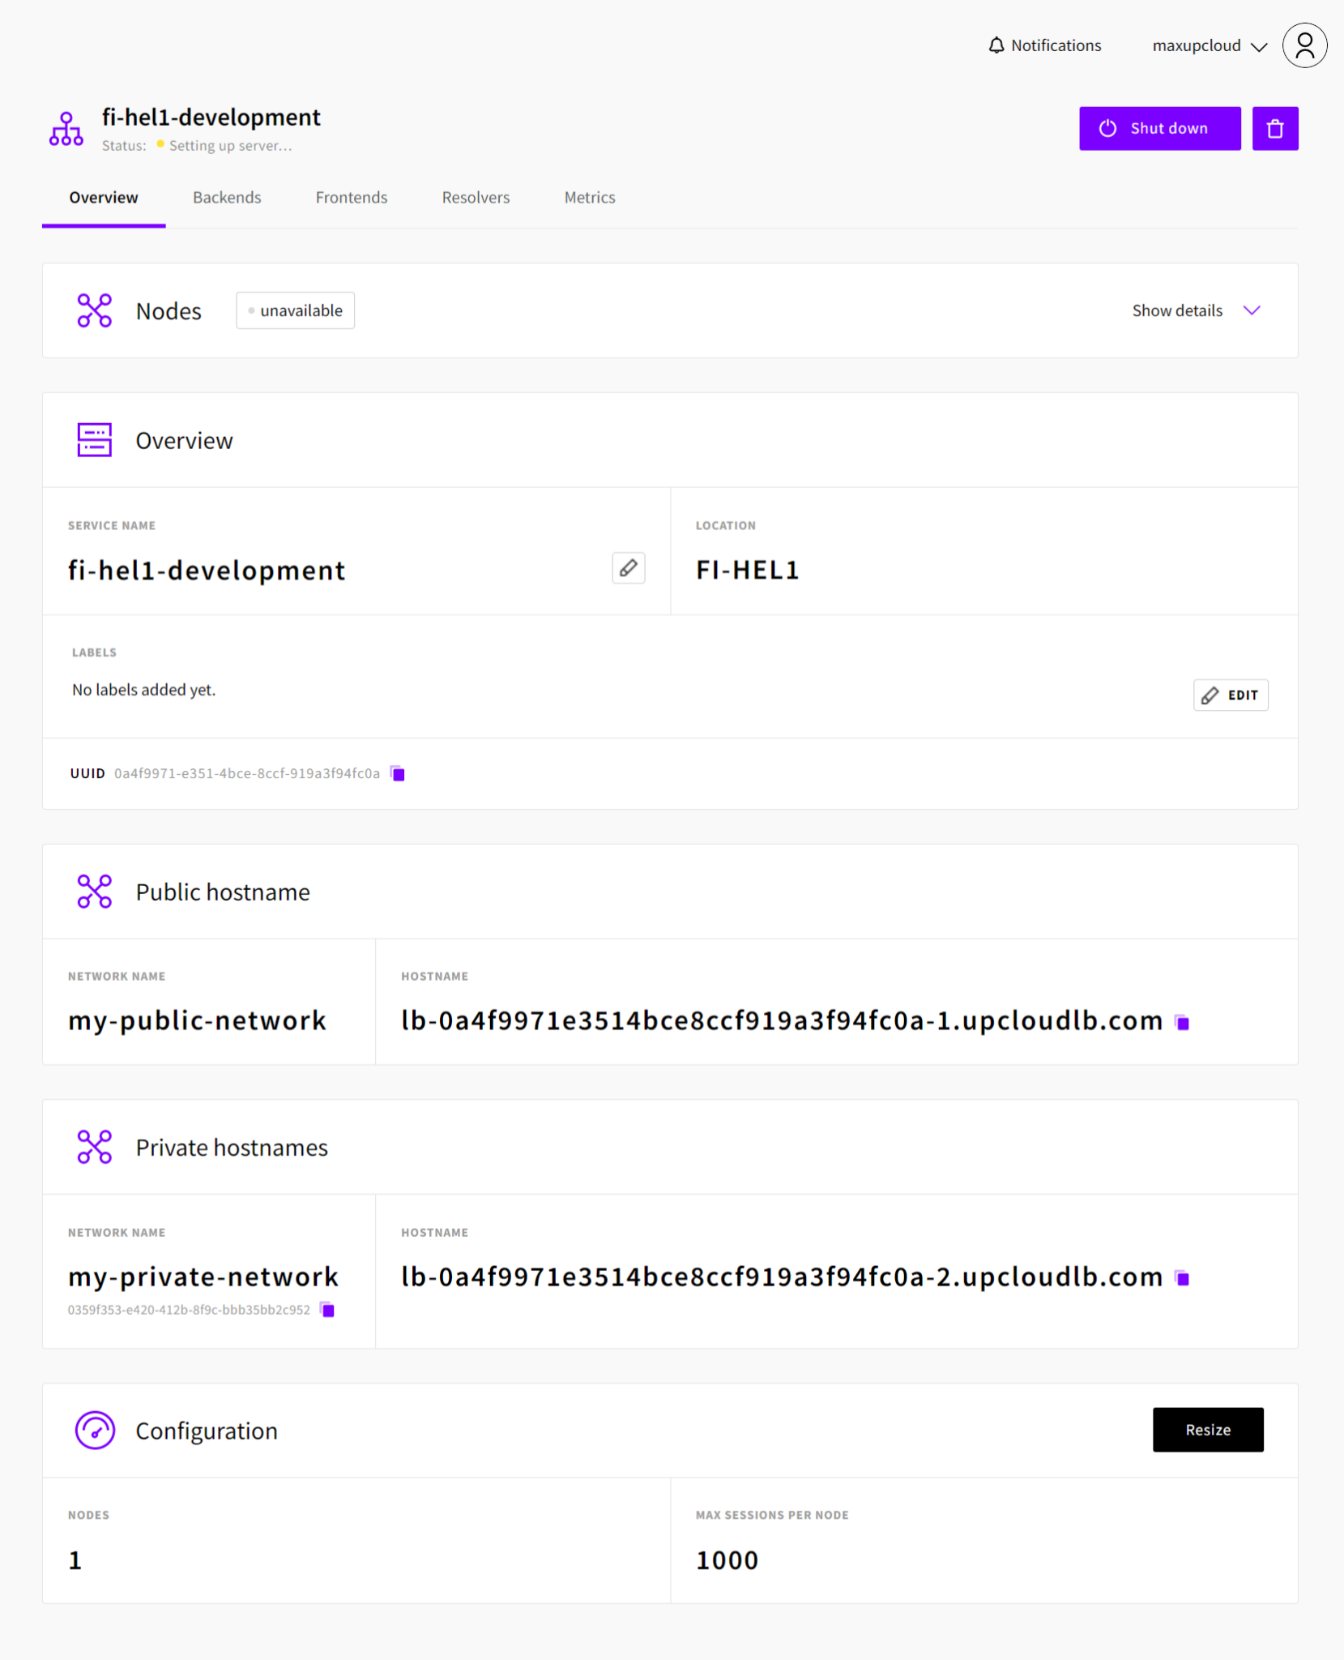Expand Show details chevron in Nodes
The height and width of the screenshot is (1660, 1344).
tap(1252, 310)
